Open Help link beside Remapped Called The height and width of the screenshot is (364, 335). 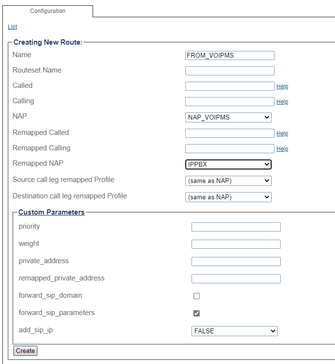click(x=282, y=133)
